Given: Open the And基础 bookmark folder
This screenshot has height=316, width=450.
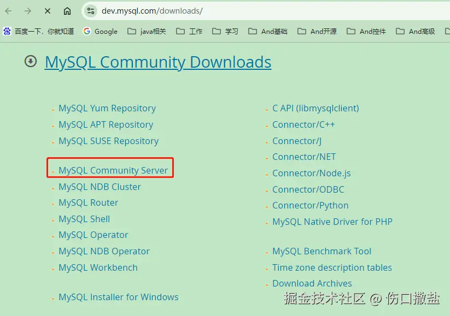Looking at the screenshot, I should 268,31.
